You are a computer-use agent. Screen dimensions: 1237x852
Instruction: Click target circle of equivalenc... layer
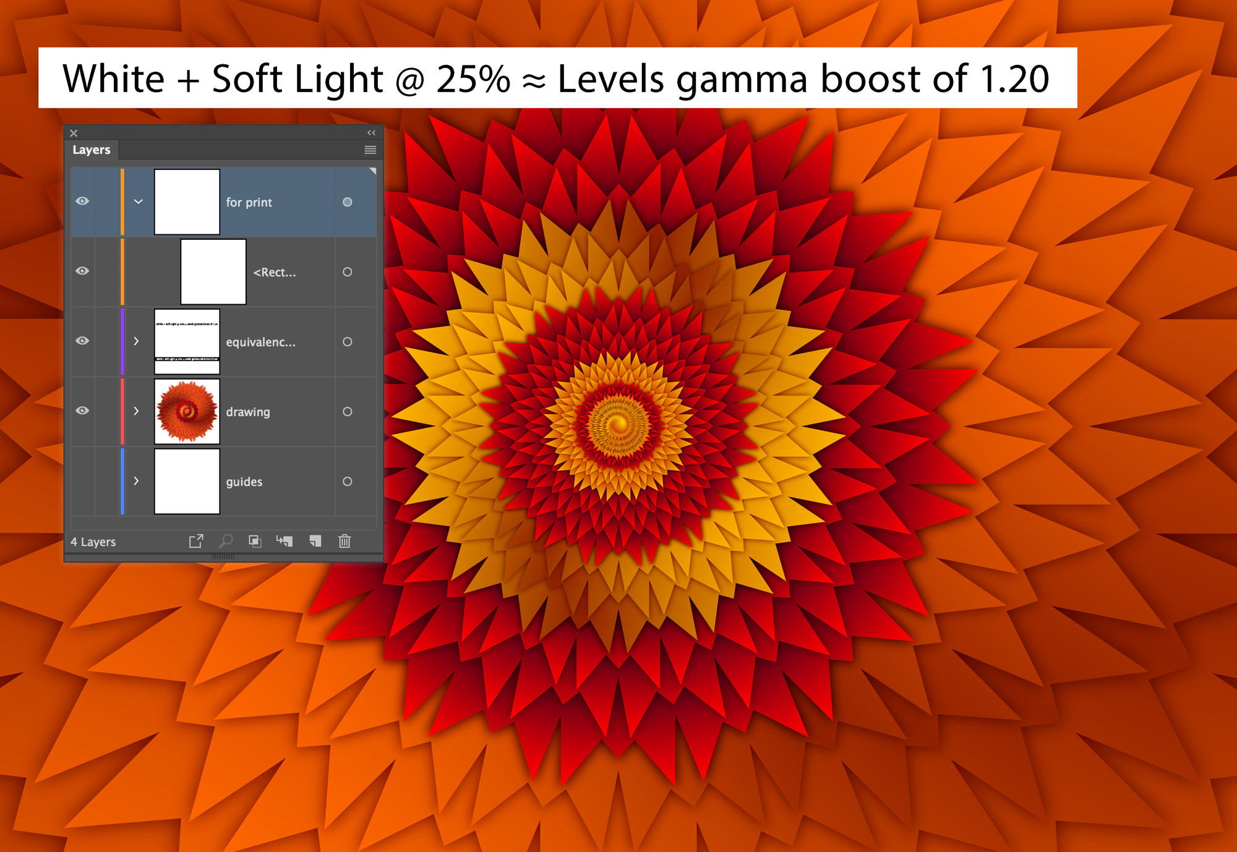pyautogui.click(x=348, y=342)
